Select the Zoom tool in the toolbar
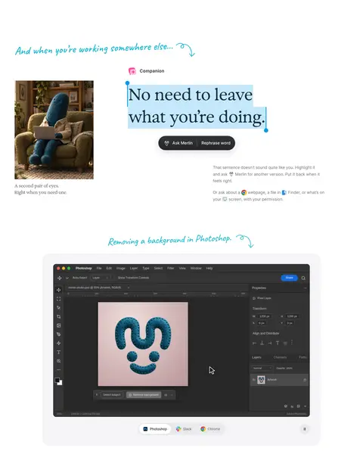 tap(58, 361)
